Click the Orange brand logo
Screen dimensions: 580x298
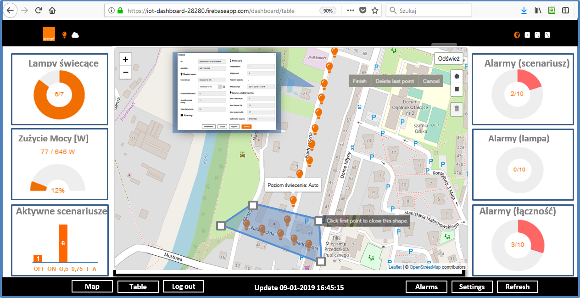pyautogui.click(x=49, y=34)
